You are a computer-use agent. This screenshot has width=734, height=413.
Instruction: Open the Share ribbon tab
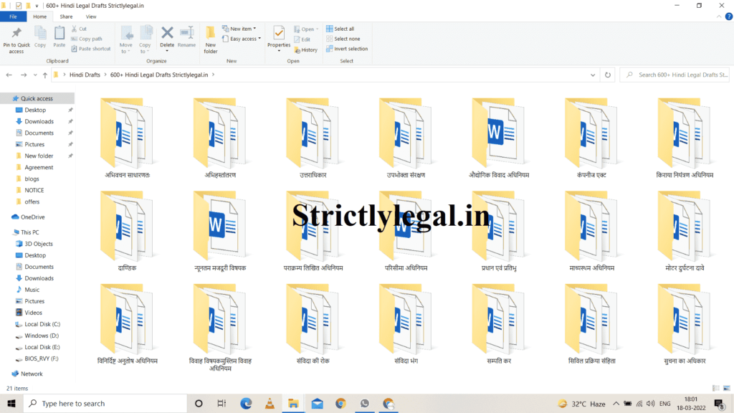[66, 16]
